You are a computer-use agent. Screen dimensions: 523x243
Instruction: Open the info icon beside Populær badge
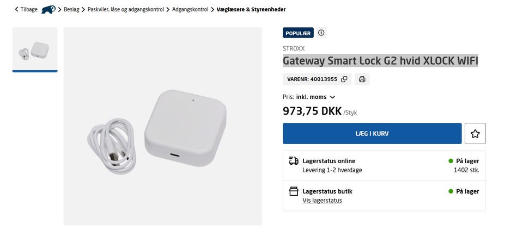point(321,33)
